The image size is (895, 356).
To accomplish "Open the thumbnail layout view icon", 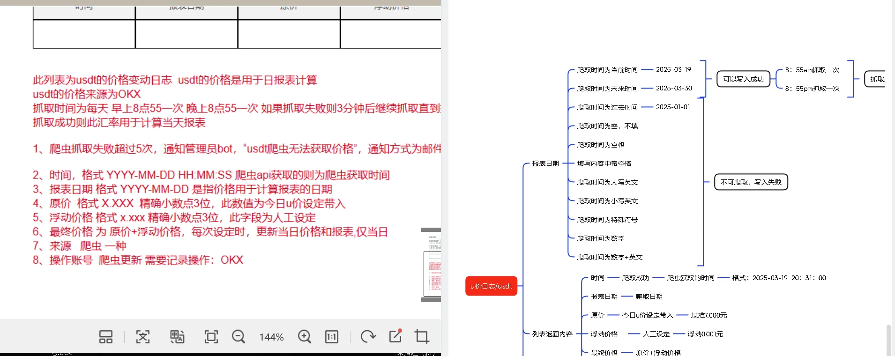I will pyautogui.click(x=105, y=337).
